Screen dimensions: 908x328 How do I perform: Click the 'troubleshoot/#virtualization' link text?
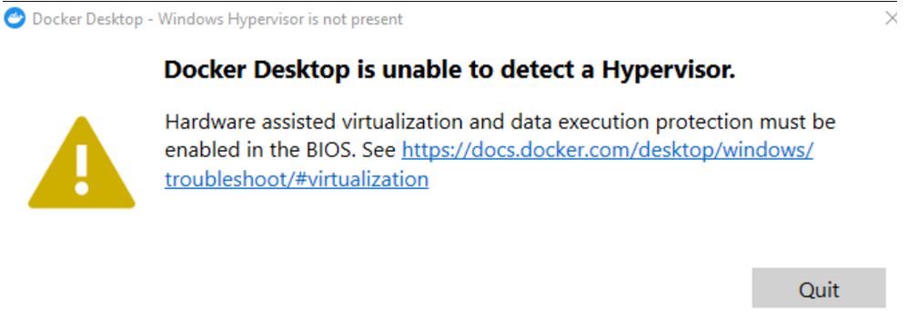[x=297, y=179]
